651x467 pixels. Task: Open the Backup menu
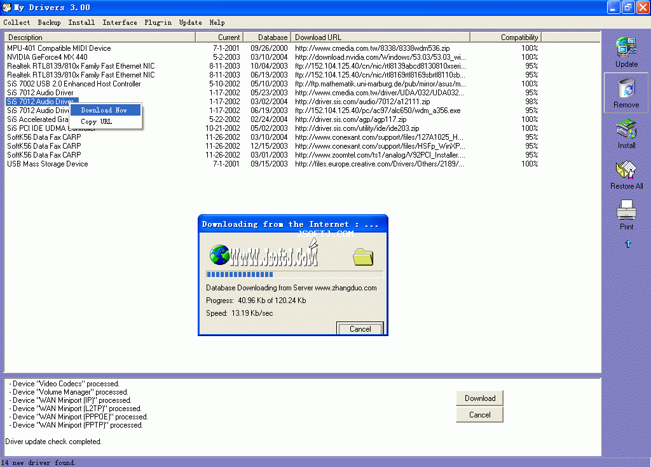[49, 22]
